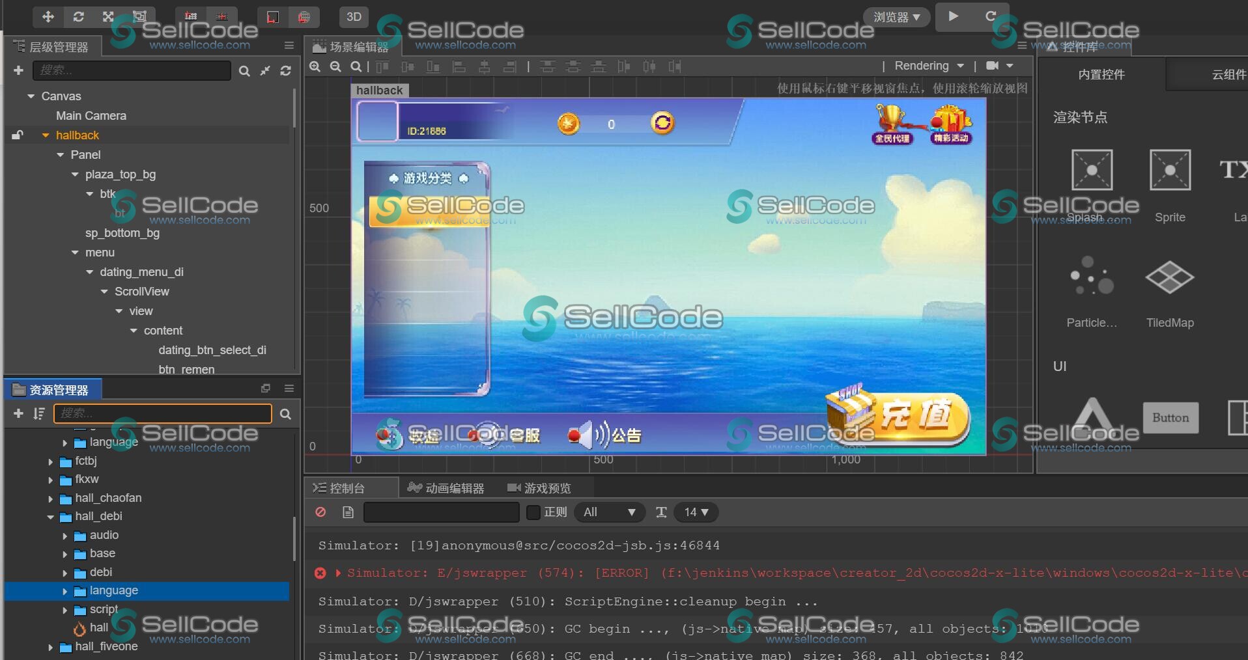Click the play preview button
Image resolution: width=1248 pixels, height=660 pixels.
(953, 16)
